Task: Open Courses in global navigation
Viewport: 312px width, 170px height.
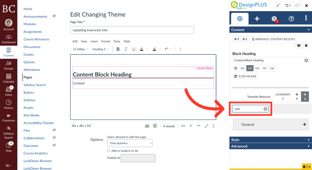Action: tap(9, 52)
